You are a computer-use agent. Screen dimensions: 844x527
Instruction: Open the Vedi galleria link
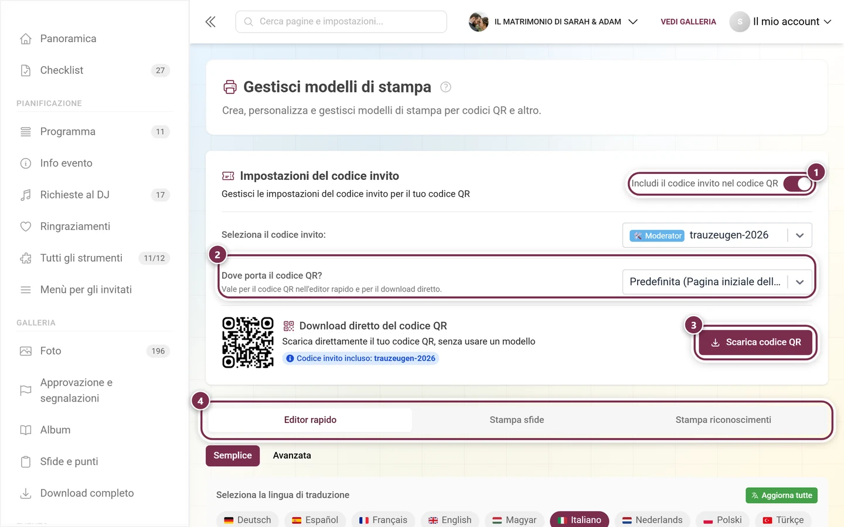point(688,22)
